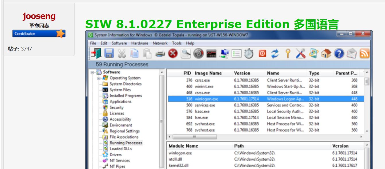Open the Tools menu
The width and height of the screenshot is (385, 169).
pyautogui.click(x=177, y=43)
